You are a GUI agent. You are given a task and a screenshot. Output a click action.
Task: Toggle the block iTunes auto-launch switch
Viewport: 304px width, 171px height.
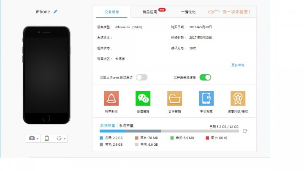point(141,77)
